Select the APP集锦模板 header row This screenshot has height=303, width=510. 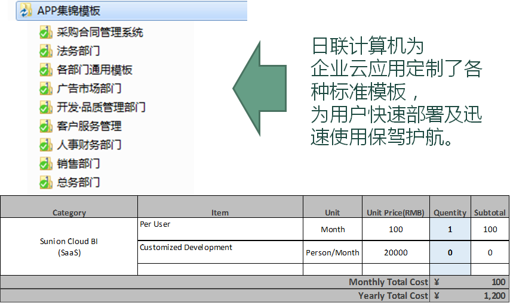132,11
